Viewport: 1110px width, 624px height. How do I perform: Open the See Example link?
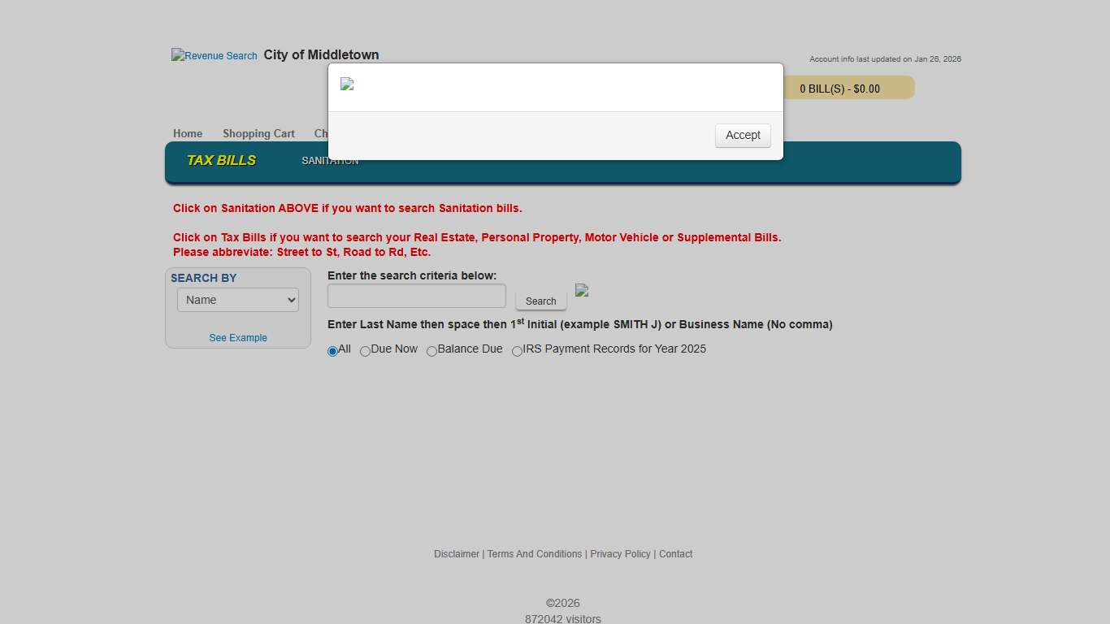(x=237, y=337)
